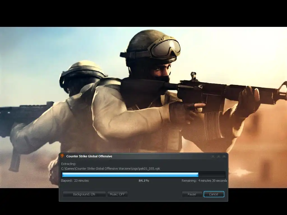
Task: Click the 'Counter Strike Global Offensive' window title
Action: pyautogui.click(x=89, y=156)
